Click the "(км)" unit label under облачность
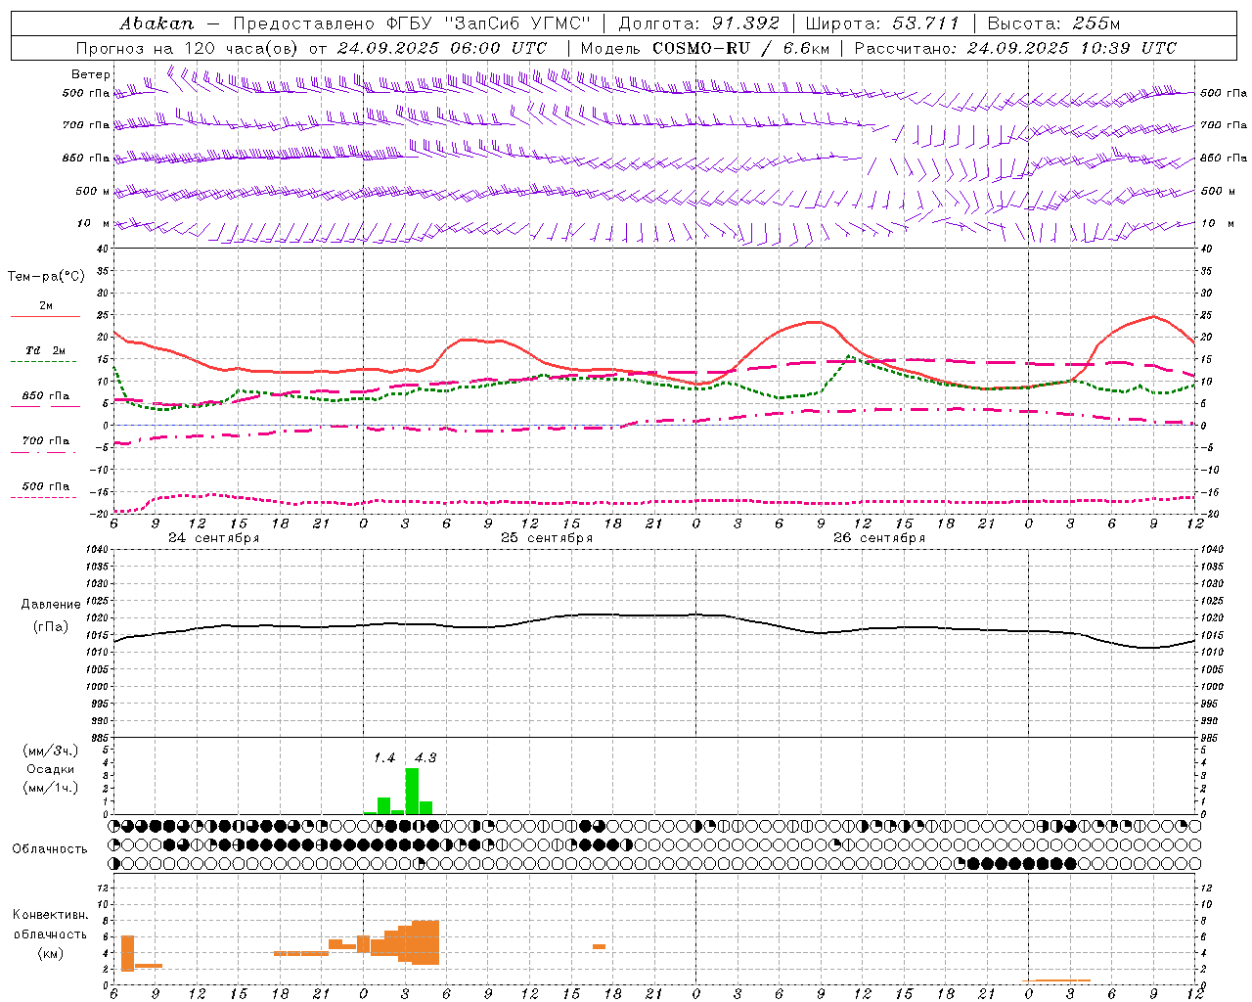The width and height of the screenshot is (1252, 1002). pos(50,953)
